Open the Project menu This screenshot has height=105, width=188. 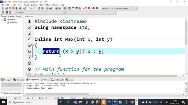click(26, 5)
